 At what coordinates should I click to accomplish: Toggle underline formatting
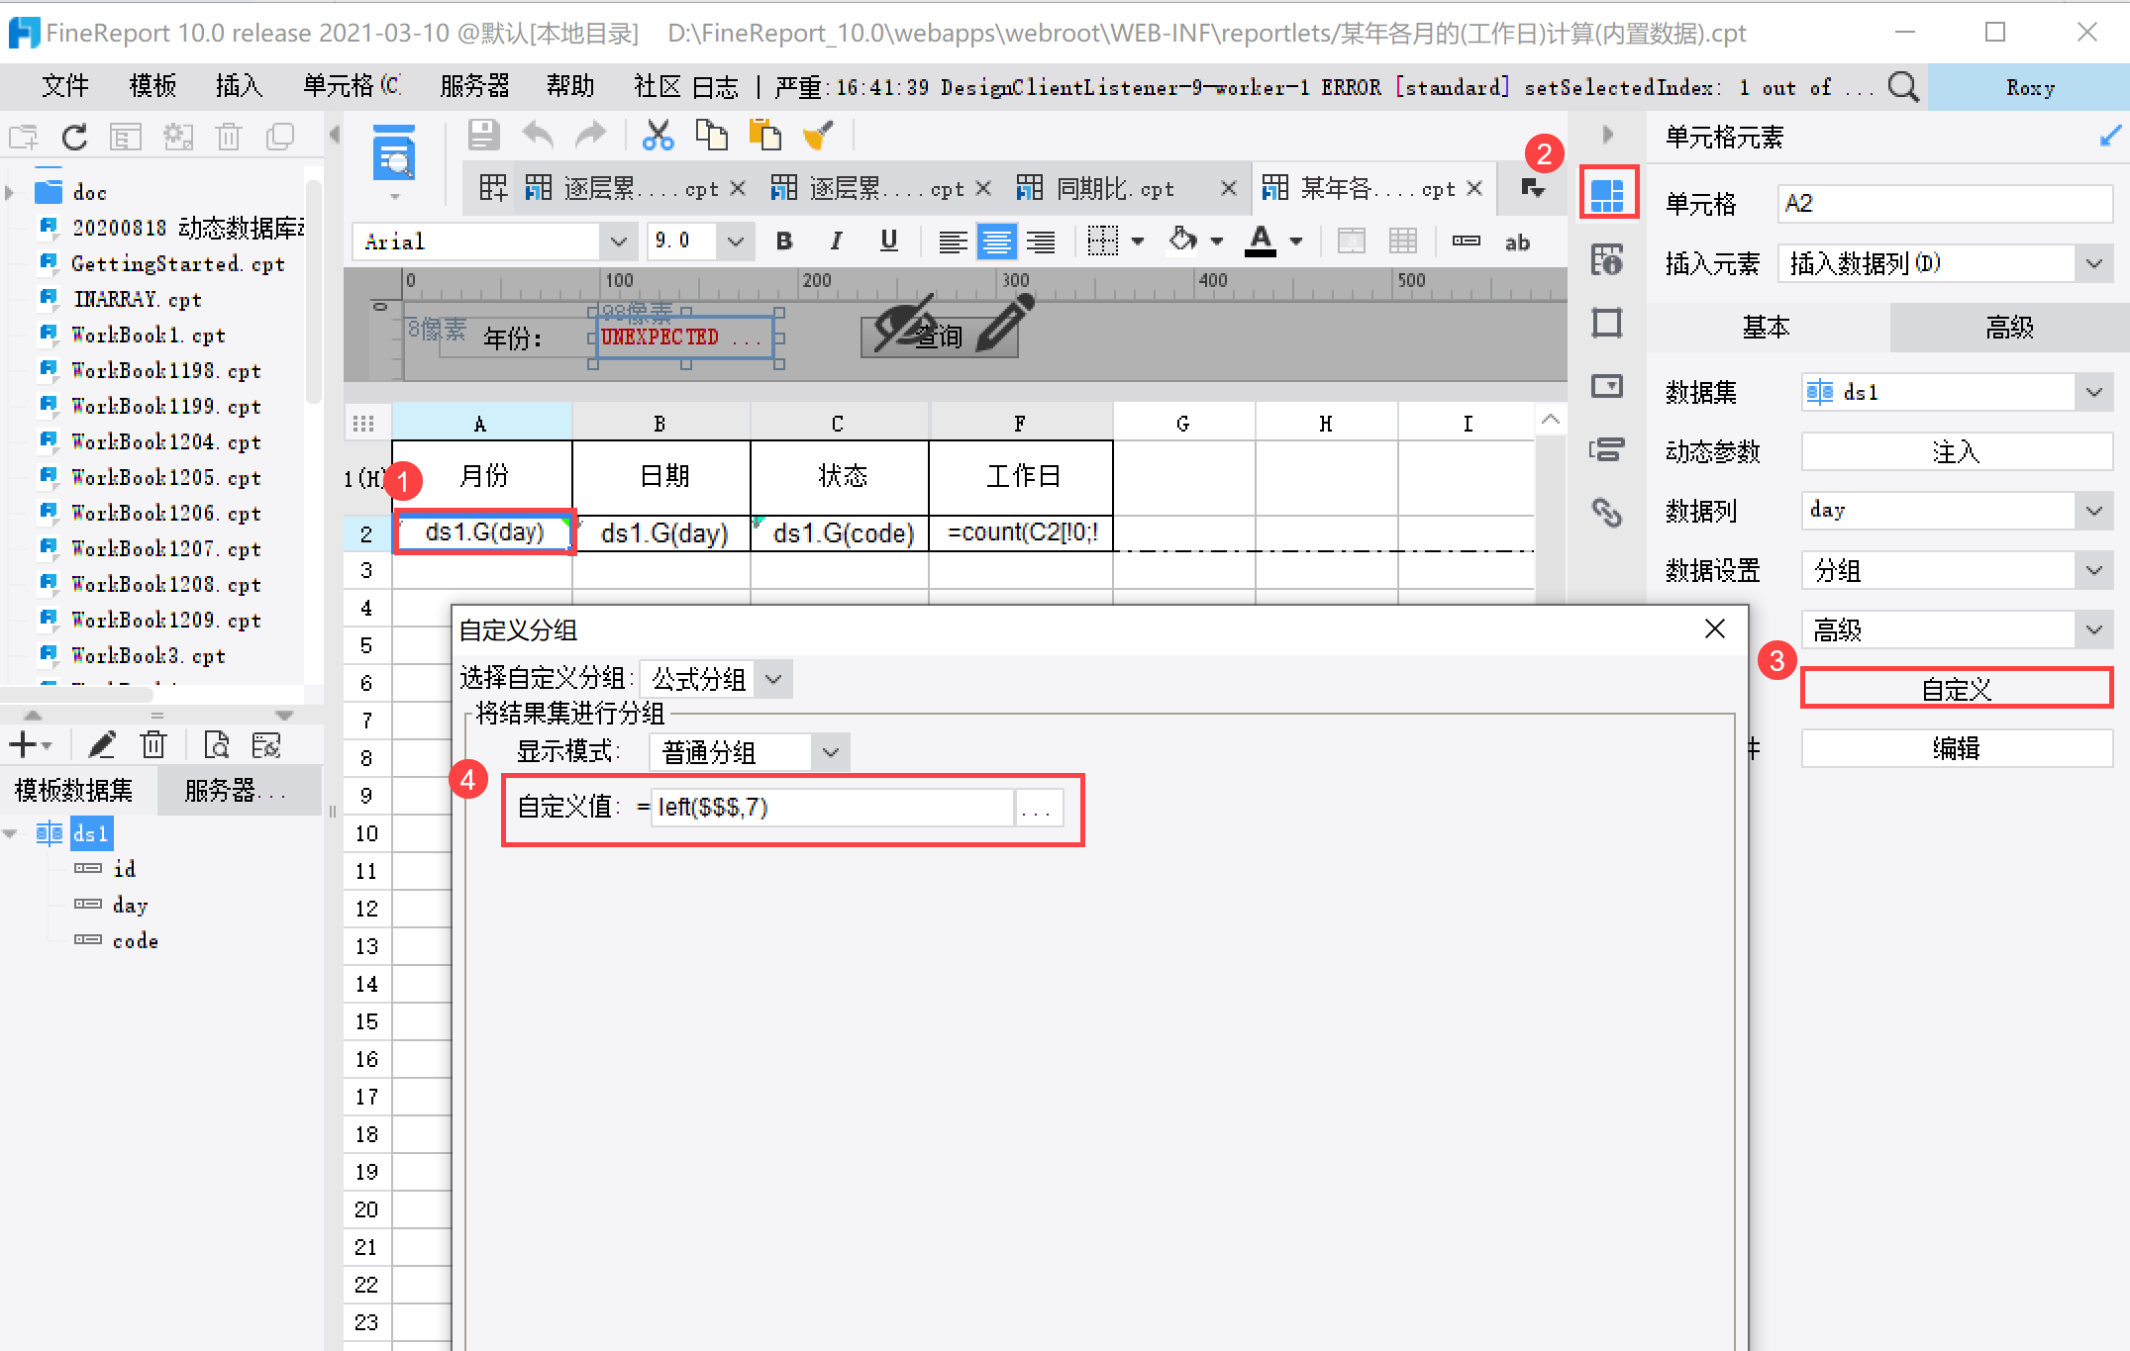(888, 241)
